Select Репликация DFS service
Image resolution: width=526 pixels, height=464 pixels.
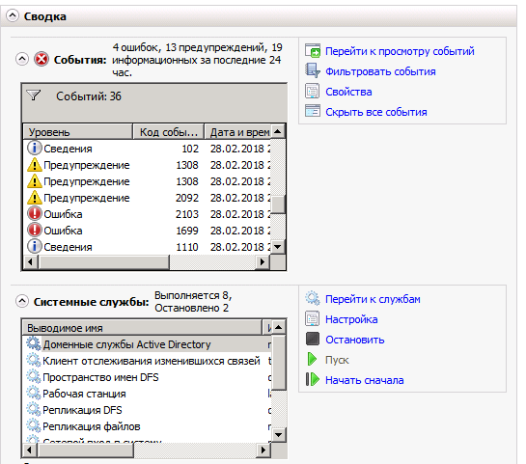click(x=148, y=410)
